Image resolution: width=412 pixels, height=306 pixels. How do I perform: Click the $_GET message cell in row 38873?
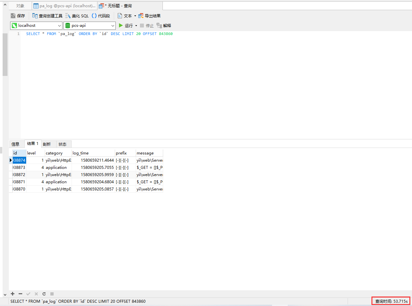149,168
